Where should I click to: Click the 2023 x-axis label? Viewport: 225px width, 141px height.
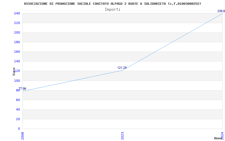coord(122,136)
